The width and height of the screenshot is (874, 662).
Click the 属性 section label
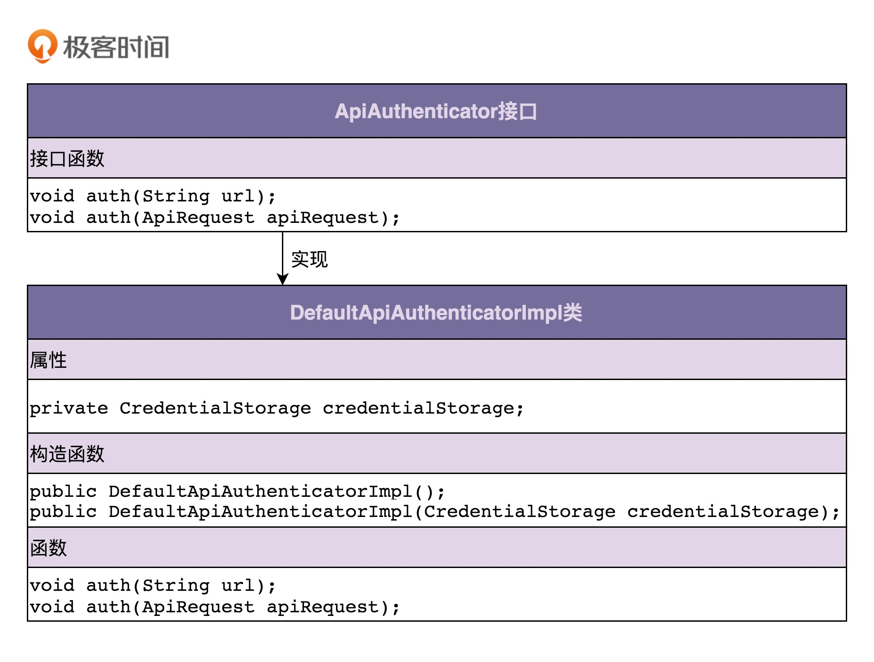pos(48,360)
